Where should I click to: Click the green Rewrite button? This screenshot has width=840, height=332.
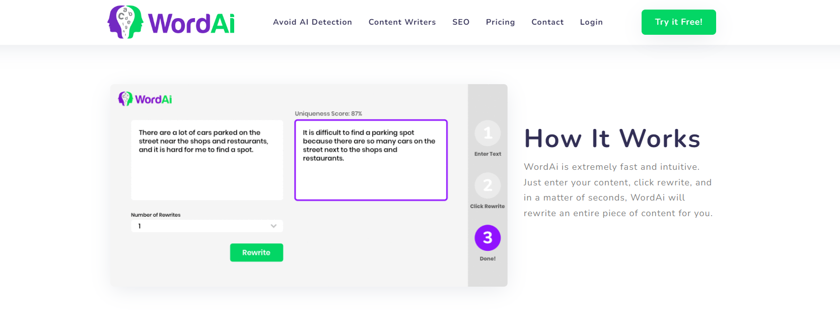(x=256, y=252)
